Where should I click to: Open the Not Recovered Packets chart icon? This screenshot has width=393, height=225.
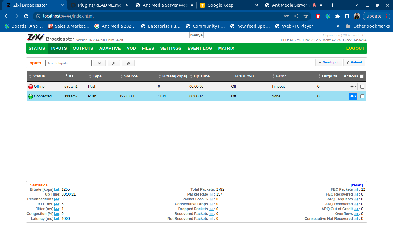click(211, 219)
